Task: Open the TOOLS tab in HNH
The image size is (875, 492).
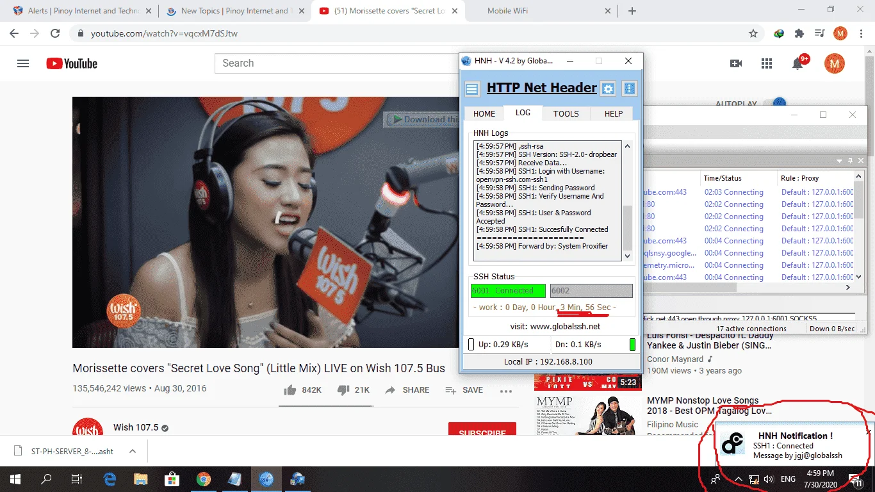Action: [566, 113]
